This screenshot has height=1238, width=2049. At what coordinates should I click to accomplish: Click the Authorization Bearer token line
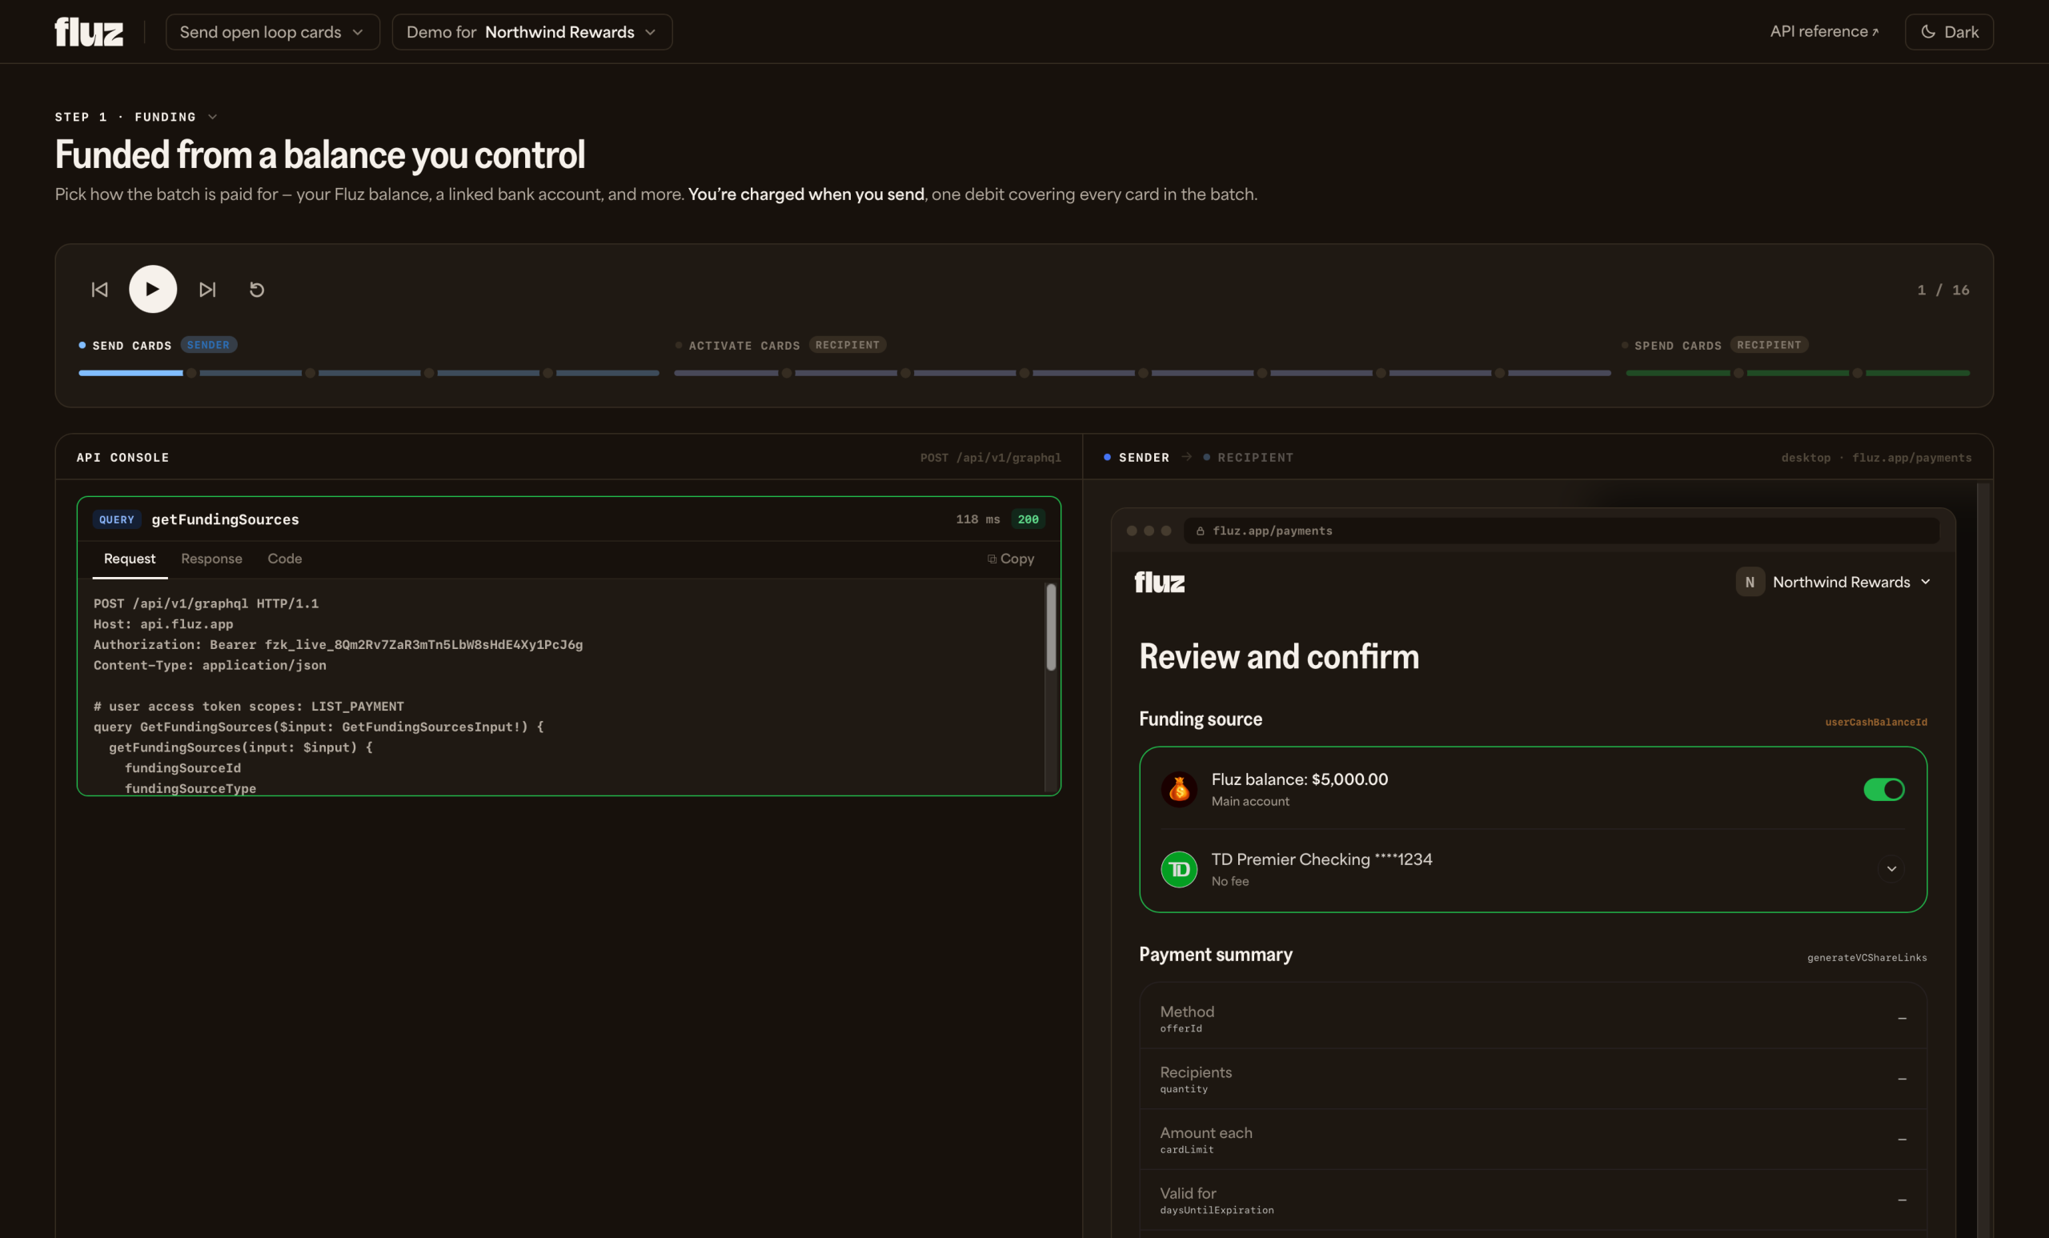338,644
